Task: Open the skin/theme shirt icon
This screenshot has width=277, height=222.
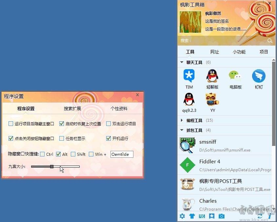Action: (192, 216)
